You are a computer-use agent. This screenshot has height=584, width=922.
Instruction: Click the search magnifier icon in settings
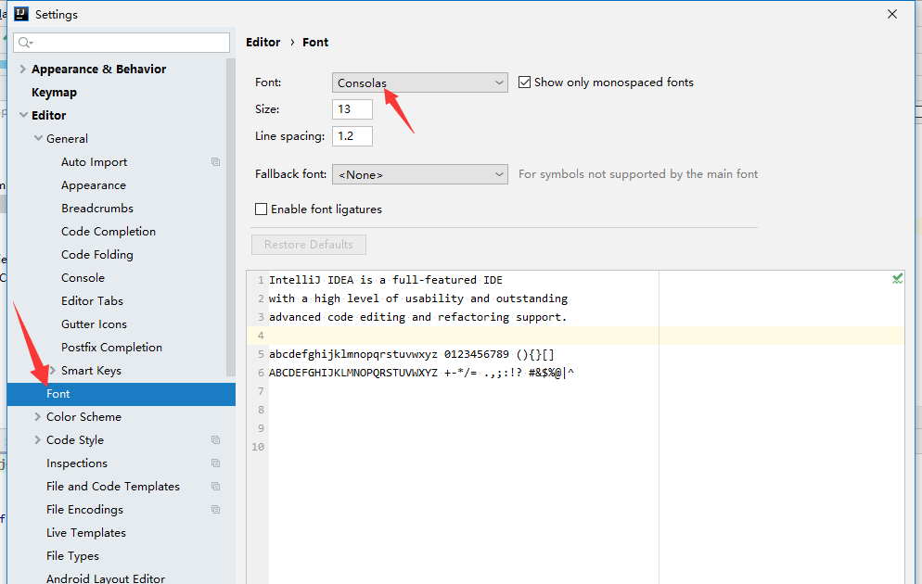coord(25,43)
